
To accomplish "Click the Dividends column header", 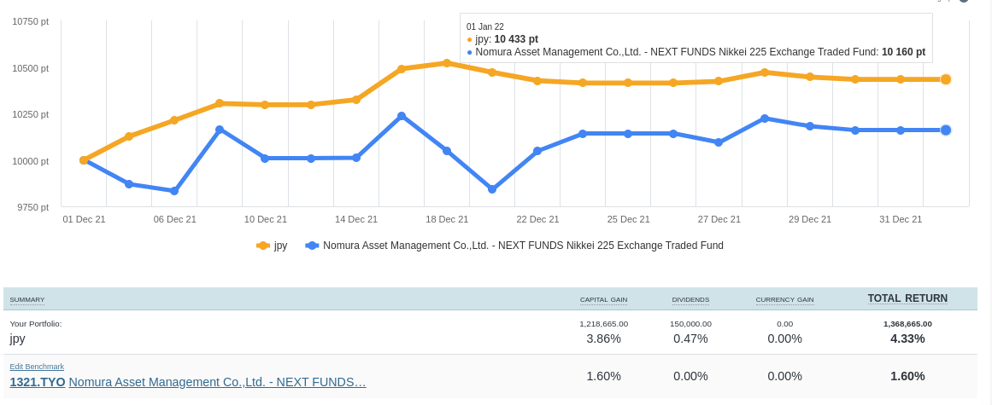I will pos(690,299).
